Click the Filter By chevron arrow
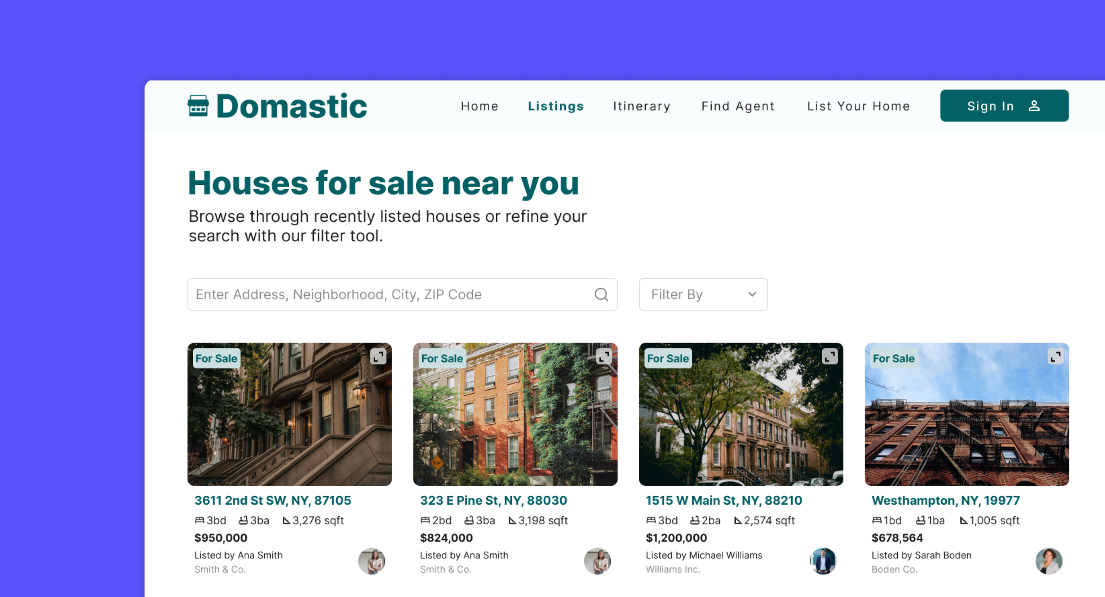 click(752, 294)
